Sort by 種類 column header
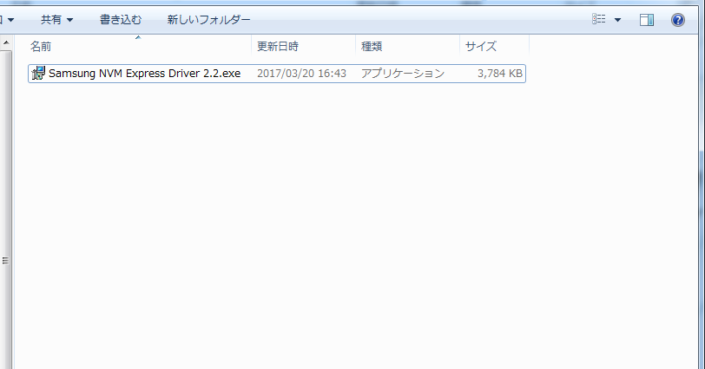Viewport: 705px width, 369px height. 407,46
